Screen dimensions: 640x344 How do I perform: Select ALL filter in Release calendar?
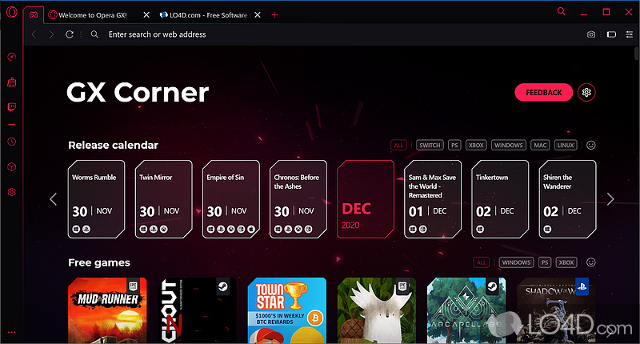pos(398,145)
